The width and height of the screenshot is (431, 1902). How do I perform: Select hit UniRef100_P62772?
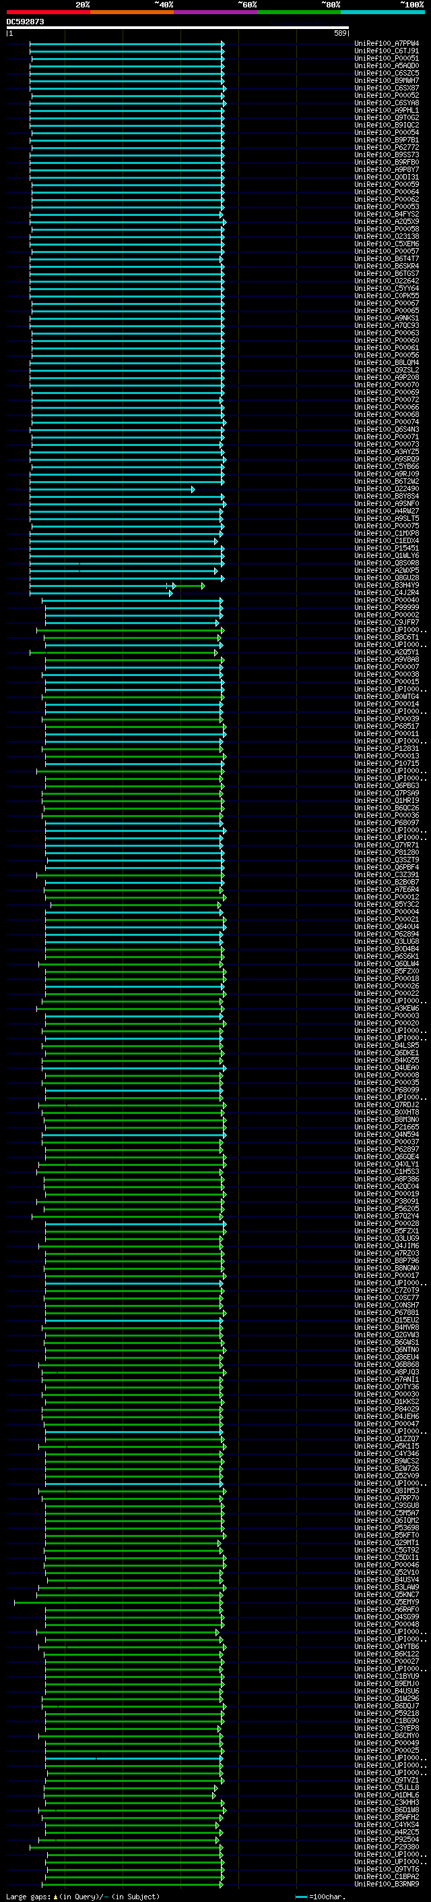point(387,148)
